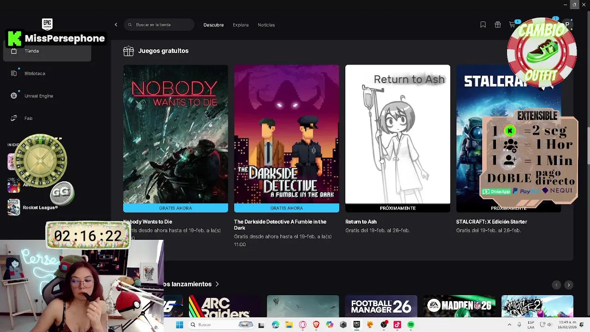Open the volume and network flyout

coord(546,325)
